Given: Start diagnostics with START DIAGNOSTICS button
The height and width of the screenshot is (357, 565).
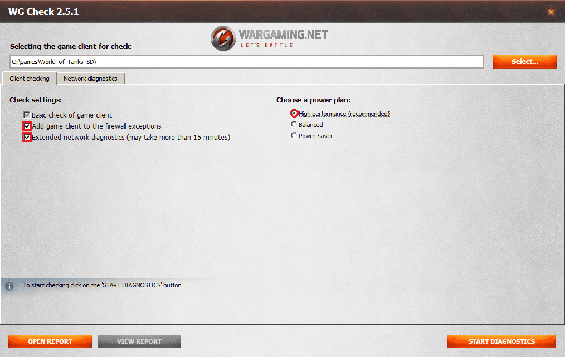Looking at the screenshot, I should 501,341.
